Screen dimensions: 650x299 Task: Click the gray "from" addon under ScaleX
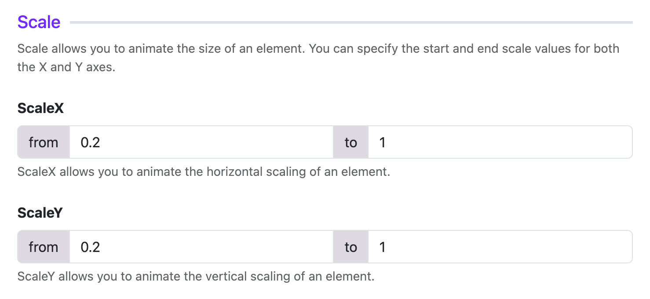click(44, 142)
